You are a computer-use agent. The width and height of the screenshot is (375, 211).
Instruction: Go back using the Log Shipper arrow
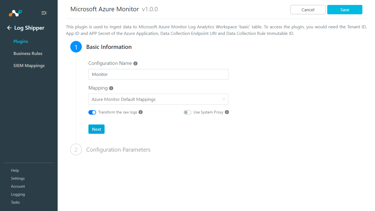pos(9,28)
